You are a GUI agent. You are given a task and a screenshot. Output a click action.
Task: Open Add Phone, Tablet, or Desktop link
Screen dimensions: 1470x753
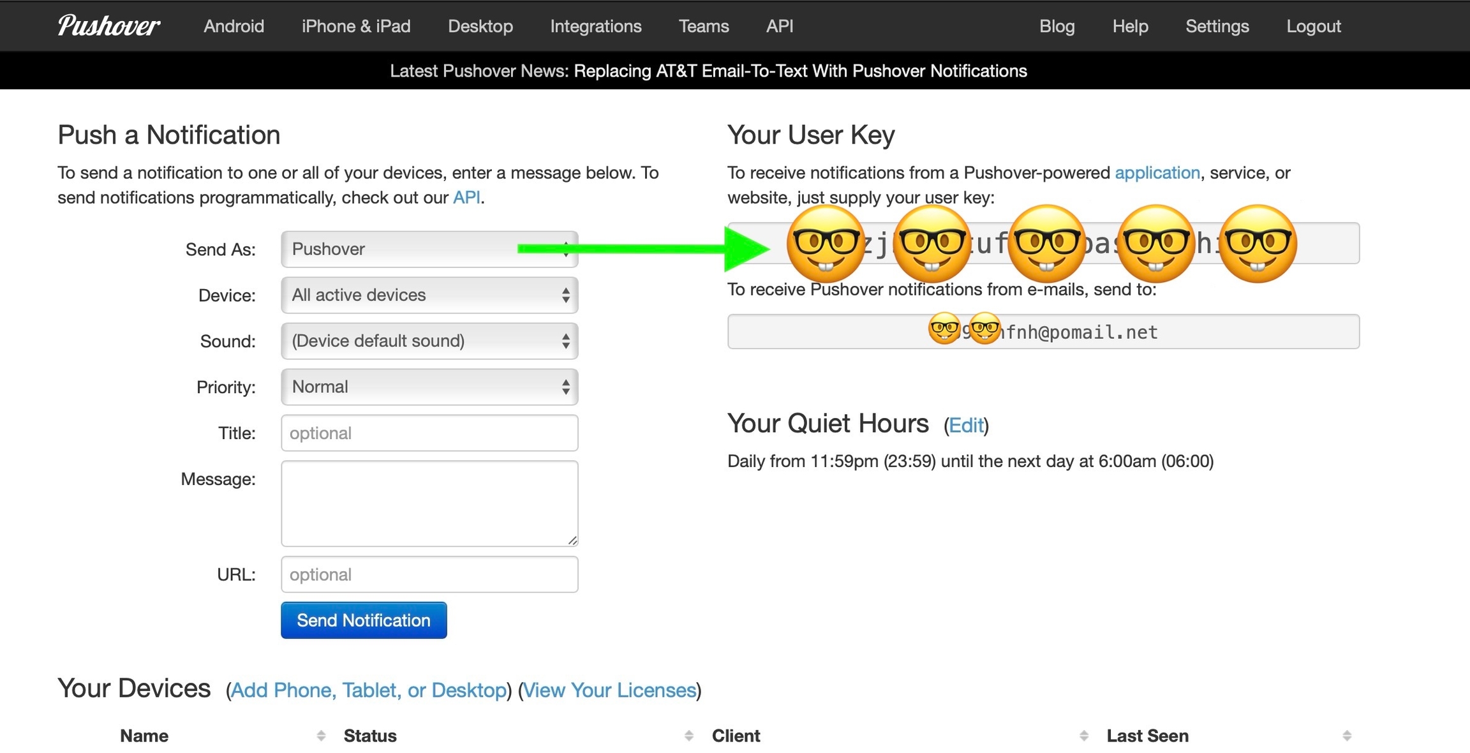[x=369, y=690]
